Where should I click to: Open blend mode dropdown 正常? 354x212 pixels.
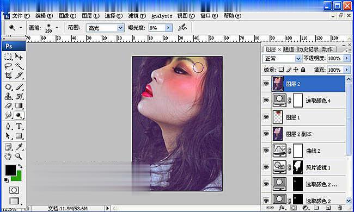[298, 59]
